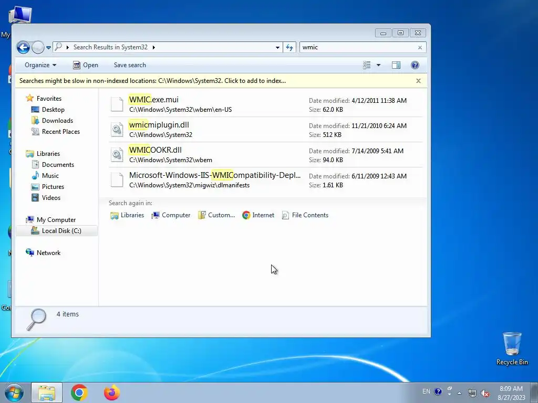The width and height of the screenshot is (538, 403).
Task: Open the network tray icon
Action: (472, 393)
